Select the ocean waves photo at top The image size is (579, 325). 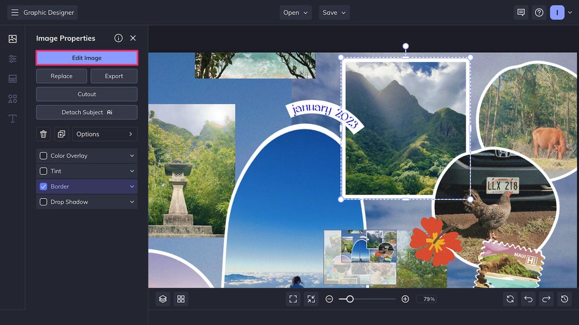255,66
